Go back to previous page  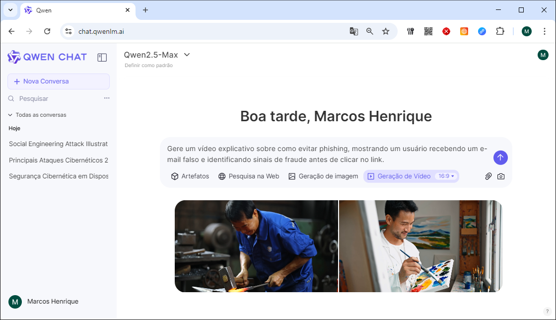point(11,31)
